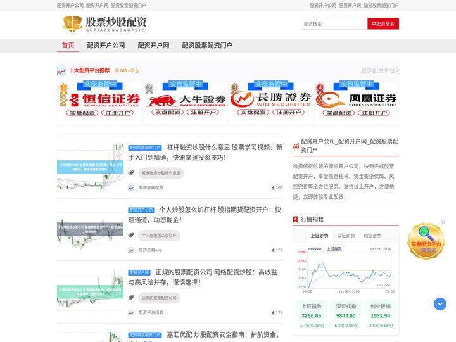The image size is (456, 342).
Task: Click tag icon beside 正规的股票配资公司 pill
Action: (131, 298)
